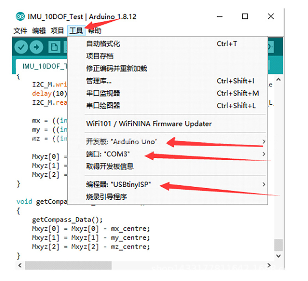Viewport: 308px width, 281px height.
Task: Close the Arduino window
Action: (271, 16)
